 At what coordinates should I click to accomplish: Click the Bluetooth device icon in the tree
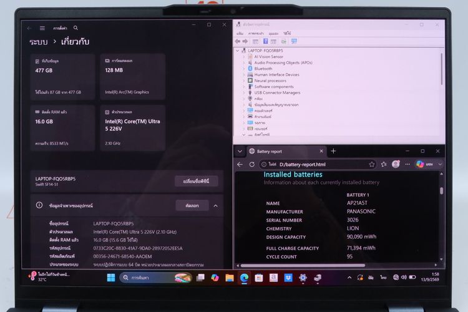[250, 69]
